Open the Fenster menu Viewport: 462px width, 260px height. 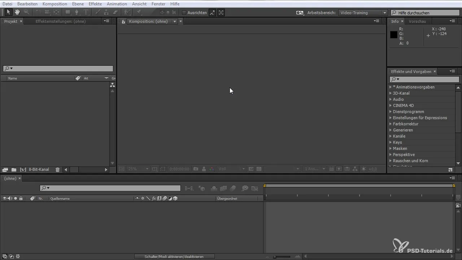coord(158,4)
